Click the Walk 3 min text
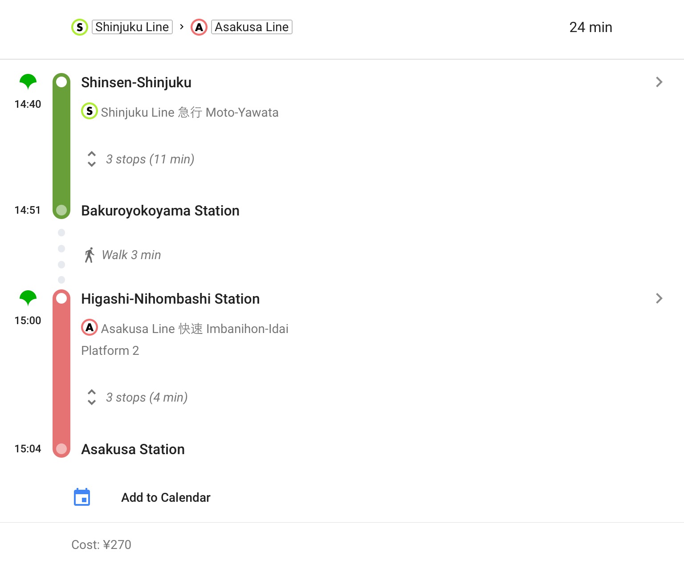Screen dimensions: 684x581 click(x=131, y=255)
